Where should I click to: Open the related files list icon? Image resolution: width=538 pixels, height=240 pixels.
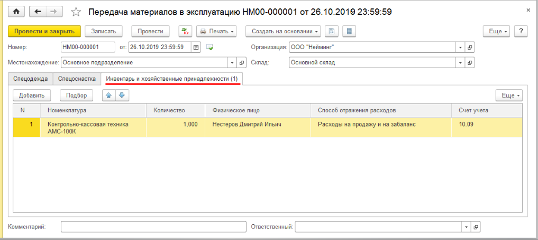point(349,31)
